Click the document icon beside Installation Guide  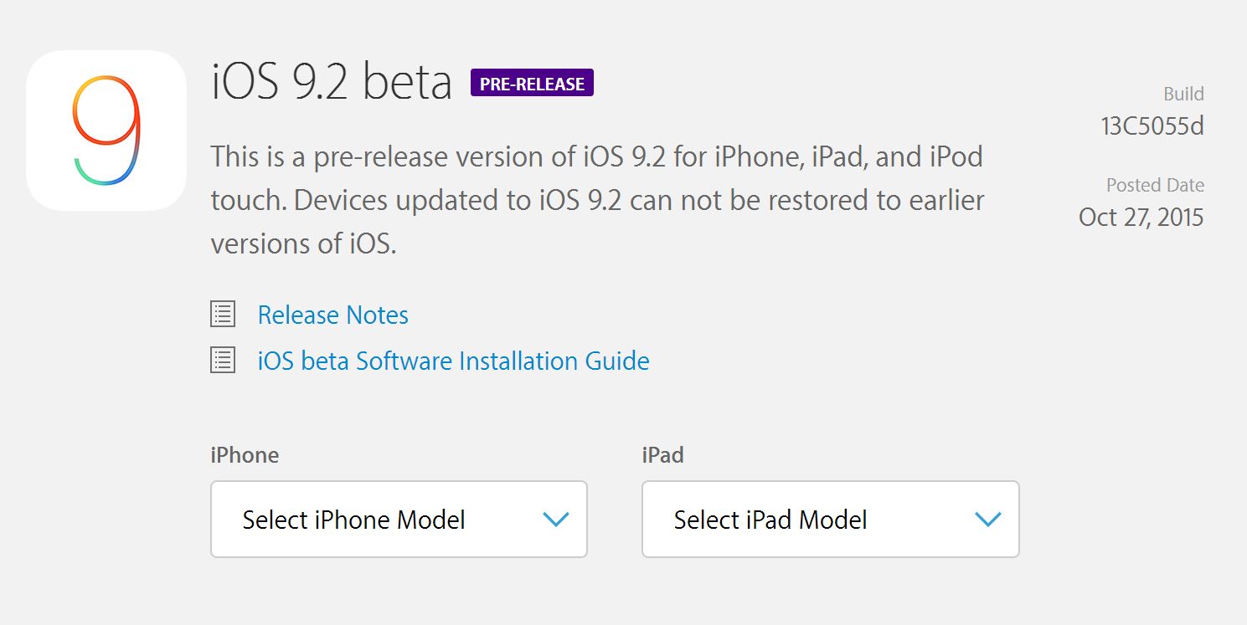[x=223, y=361]
